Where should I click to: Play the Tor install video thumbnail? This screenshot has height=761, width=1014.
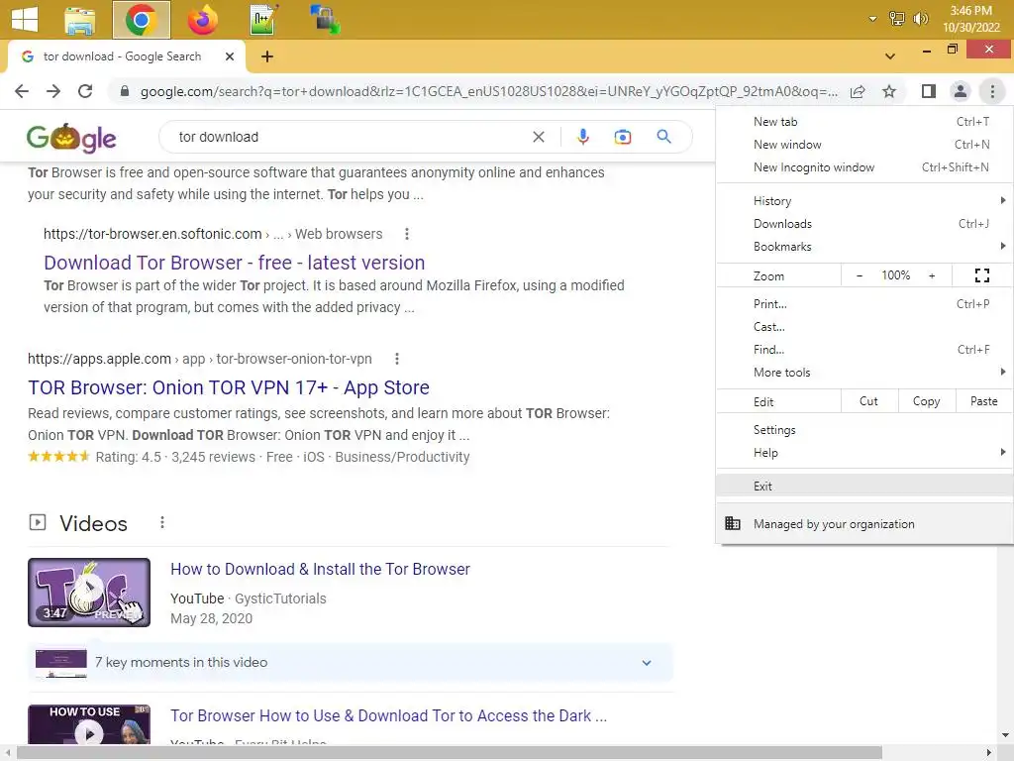(88, 593)
